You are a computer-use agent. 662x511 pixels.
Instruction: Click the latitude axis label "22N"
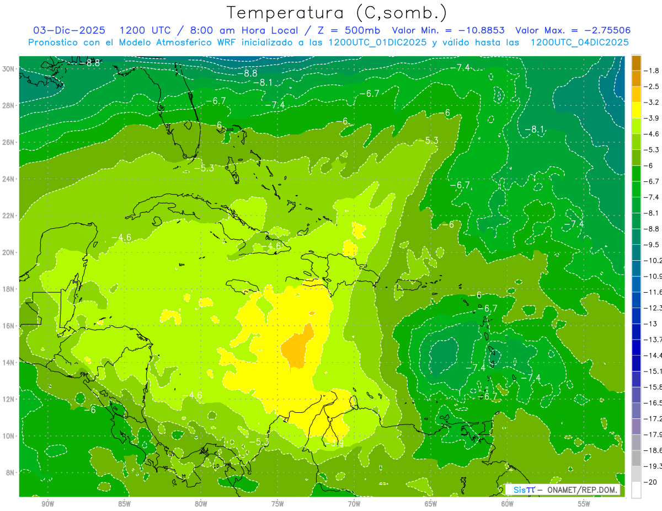(8, 216)
